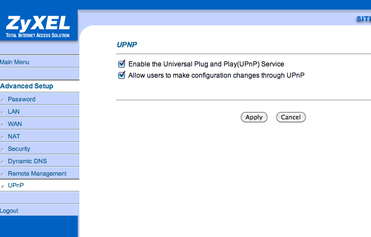This screenshot has width=371, height=237.
Task: Open the Password setup page
Action: 21,99
